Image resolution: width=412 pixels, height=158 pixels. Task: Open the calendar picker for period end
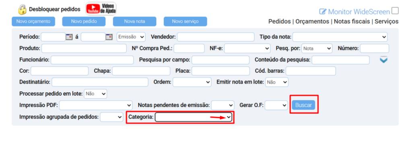point(109,37)
